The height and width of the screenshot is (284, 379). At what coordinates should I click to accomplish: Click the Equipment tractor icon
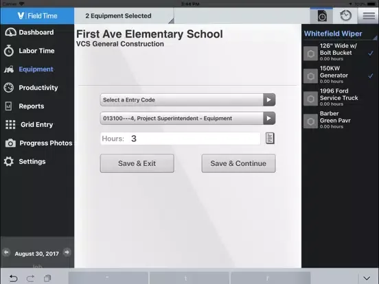pyautogui.click(x=9, y=69)
